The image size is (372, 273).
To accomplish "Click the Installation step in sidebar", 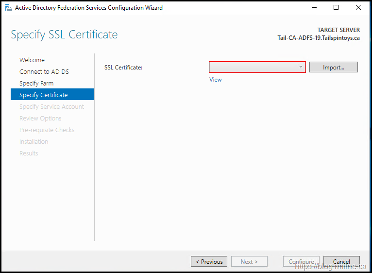I will tap(34, 142).
